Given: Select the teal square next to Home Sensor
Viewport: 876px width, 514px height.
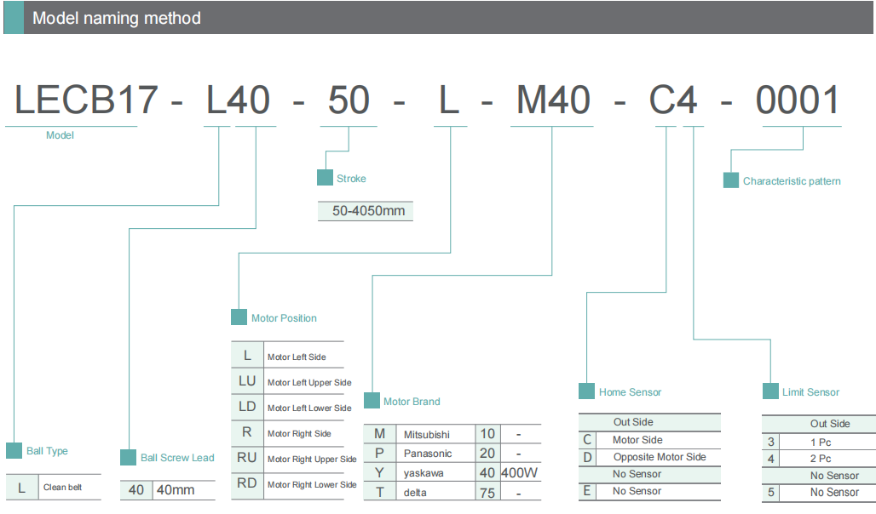Looking at the screenshot, I should 586,391.
